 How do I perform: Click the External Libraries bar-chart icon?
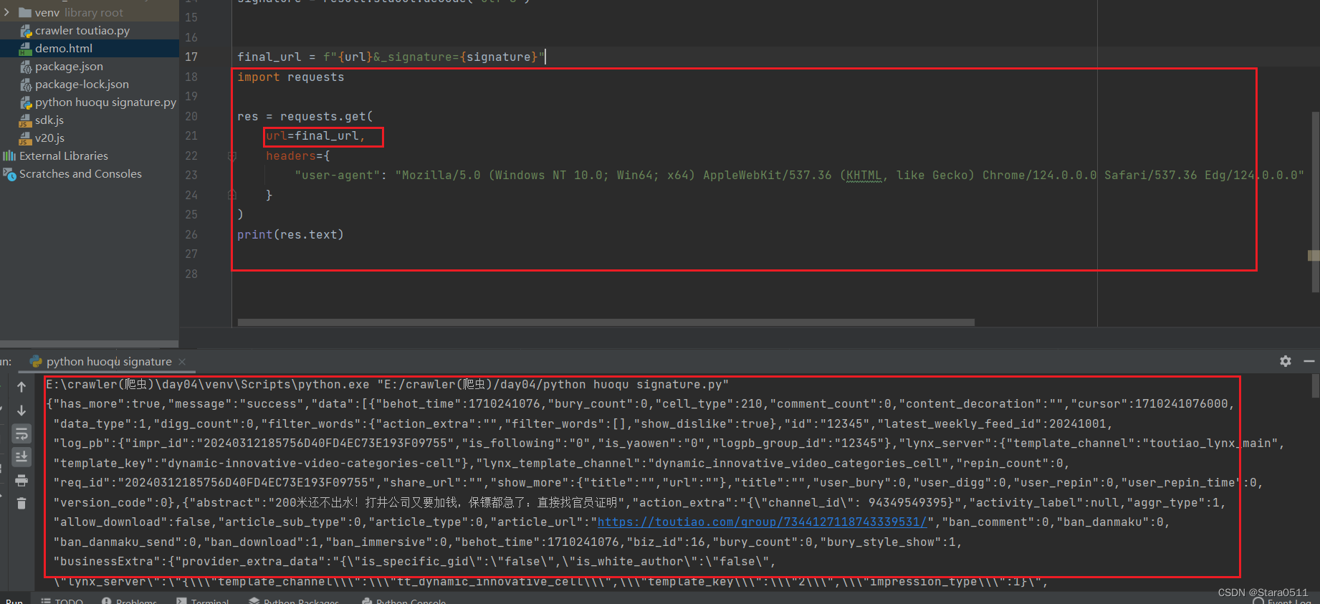(9, 155)
